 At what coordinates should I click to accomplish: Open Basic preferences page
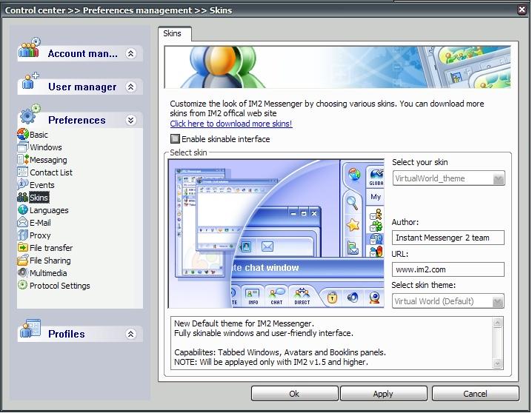[x=39, y=135]
